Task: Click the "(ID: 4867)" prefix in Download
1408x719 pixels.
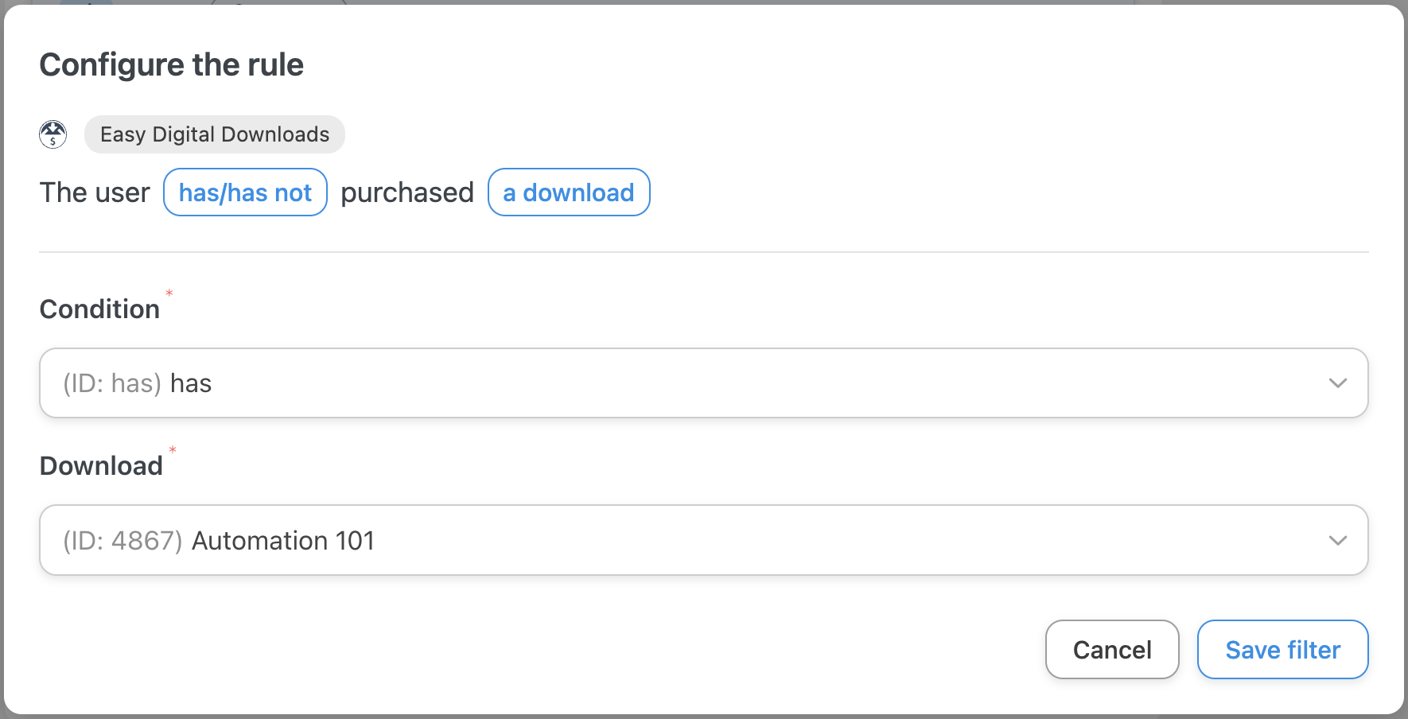Action: tap(123, 541)
